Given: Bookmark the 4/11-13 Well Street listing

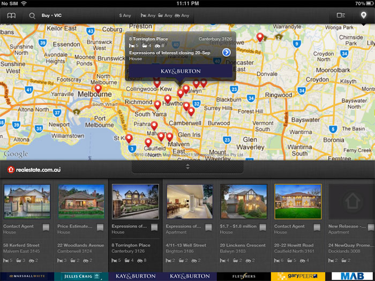Looking at the screenshot, I should coord(208,227).
